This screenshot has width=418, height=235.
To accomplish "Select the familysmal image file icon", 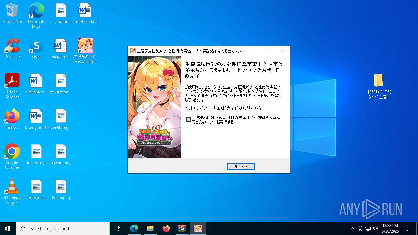I will point(36,190).
